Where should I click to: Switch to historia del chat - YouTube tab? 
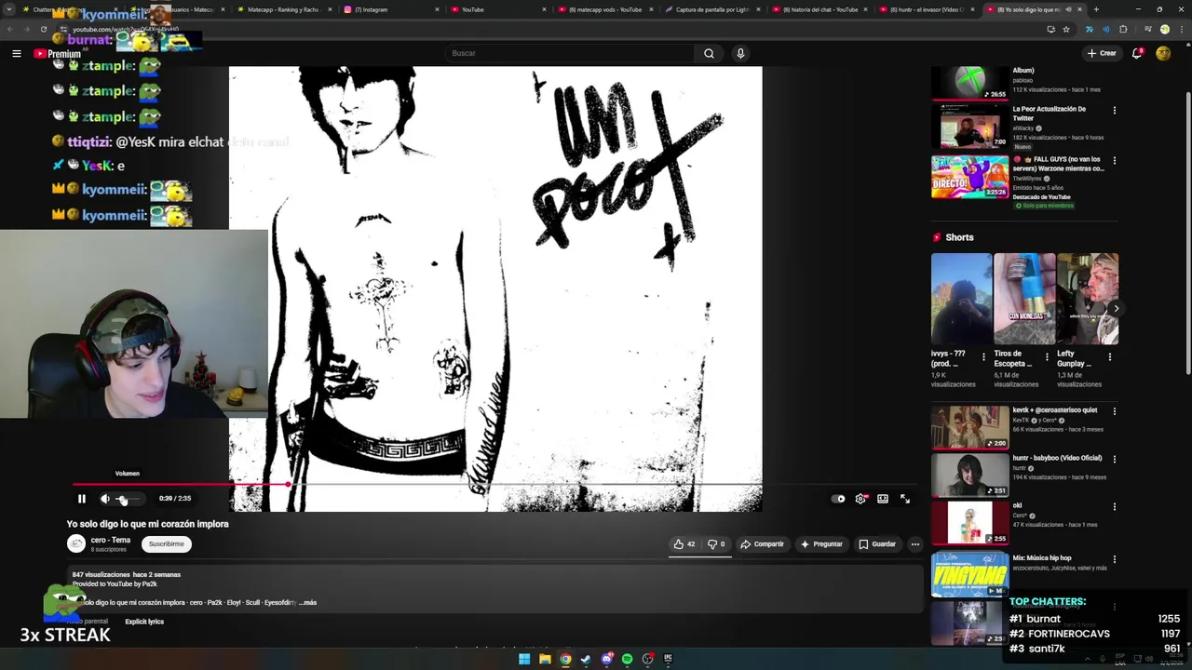pos(819,9)
